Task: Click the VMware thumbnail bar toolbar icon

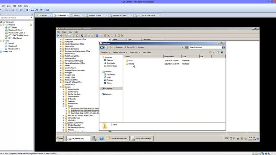Action: point(32,10)
